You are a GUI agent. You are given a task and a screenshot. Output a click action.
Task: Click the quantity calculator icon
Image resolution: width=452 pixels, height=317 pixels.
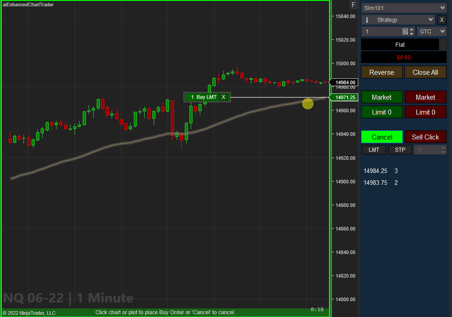pos(405,31)
